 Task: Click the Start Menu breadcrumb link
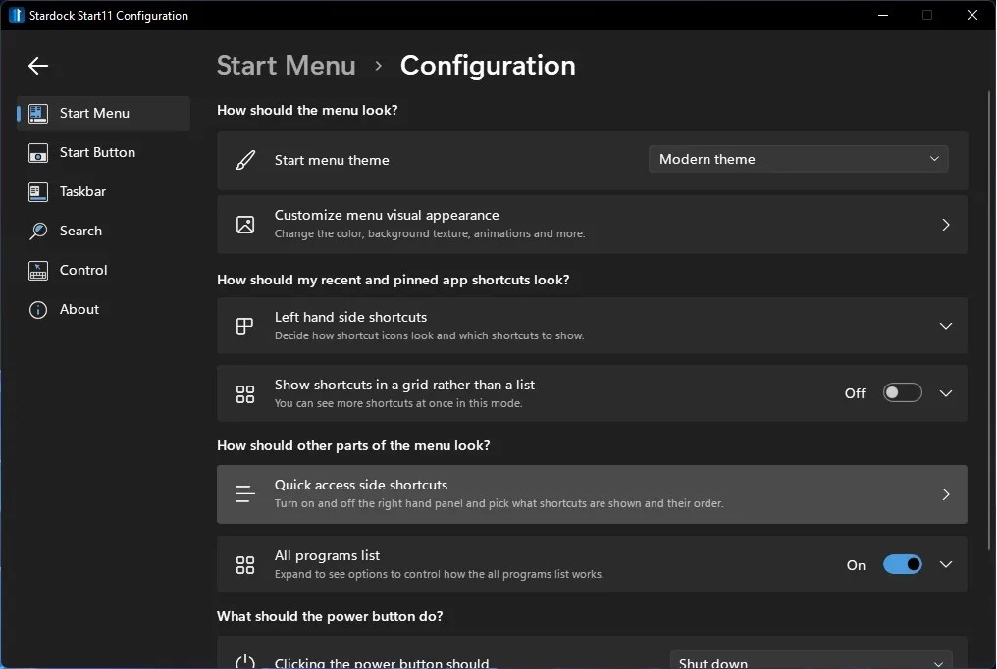pos(287,66)
